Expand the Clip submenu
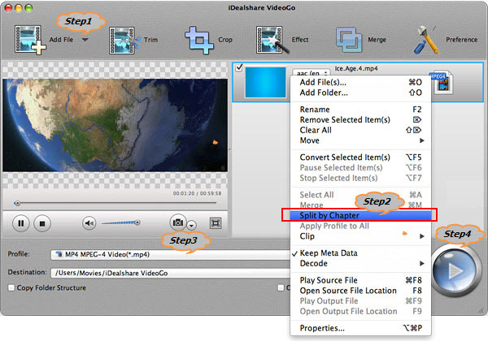488x341 pixels. coord(360,236)
